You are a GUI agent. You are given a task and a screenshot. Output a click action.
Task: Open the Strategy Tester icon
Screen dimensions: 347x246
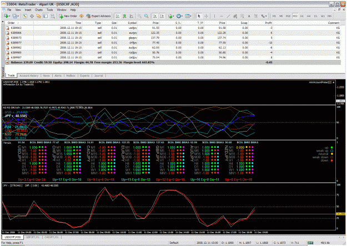pos(53,16)
